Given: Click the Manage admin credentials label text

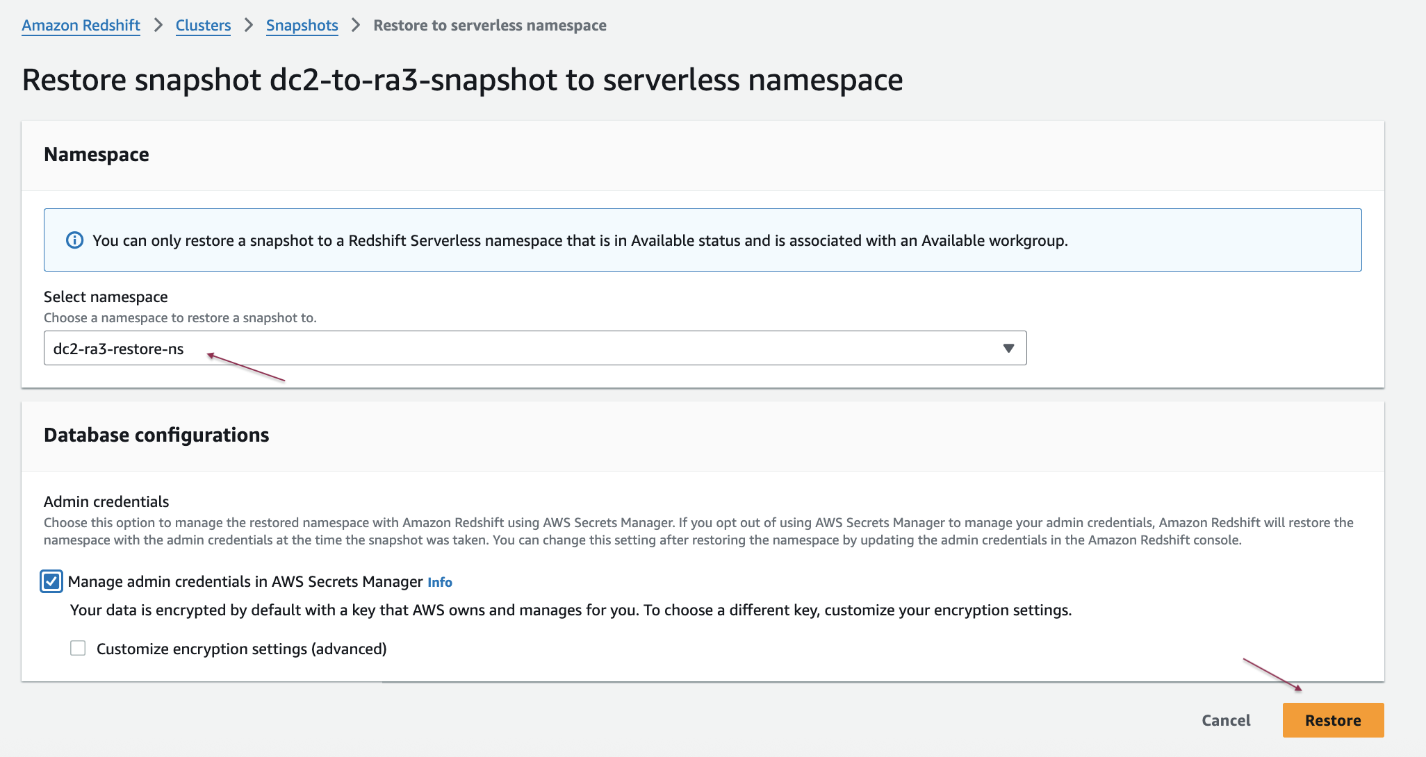Looking at the screenshot, I should click(245, 582).
